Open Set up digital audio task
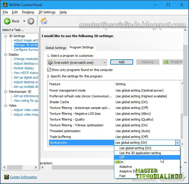The height and width of the screenshot is (184, 189). (26, 77)
